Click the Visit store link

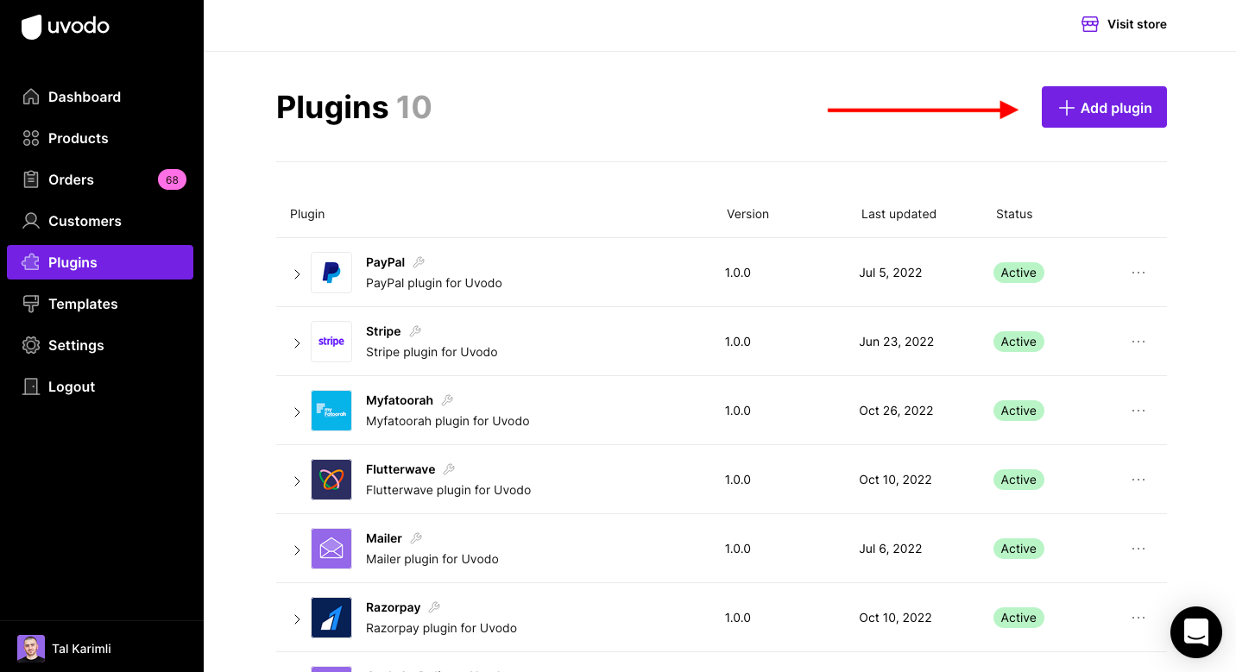click(x=1124, y=24)
